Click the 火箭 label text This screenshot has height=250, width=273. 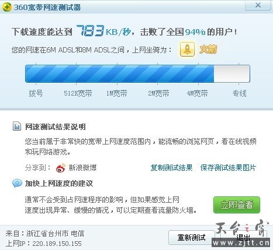tap(208, 50)
